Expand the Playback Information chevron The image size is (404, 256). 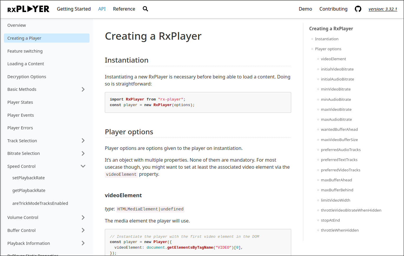coord(83,243)
